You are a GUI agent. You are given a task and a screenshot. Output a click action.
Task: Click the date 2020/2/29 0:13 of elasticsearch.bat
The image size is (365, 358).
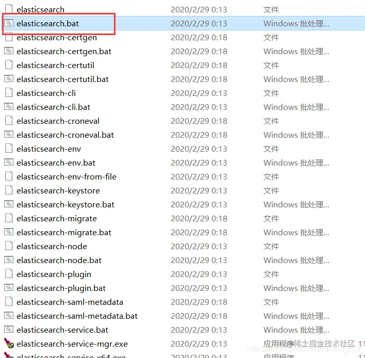[x=199, y=24]
